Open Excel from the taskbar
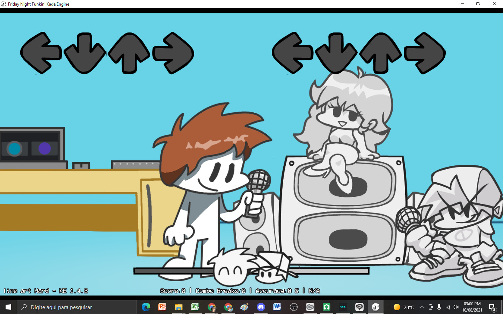Viewport: 503px width, 314px height. 195,307
